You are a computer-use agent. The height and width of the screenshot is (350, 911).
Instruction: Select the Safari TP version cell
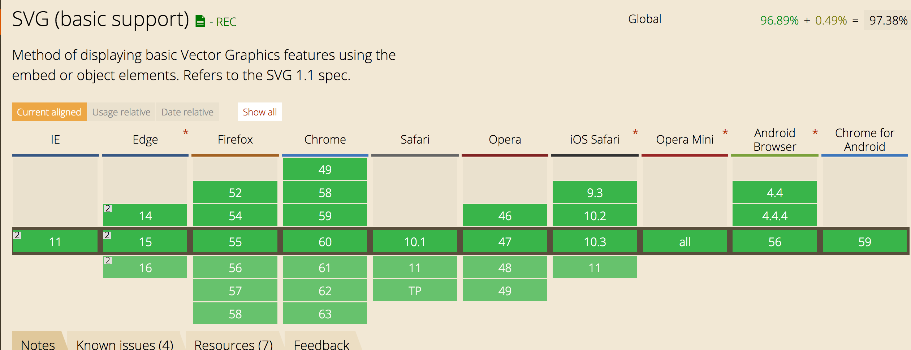[415, 290]
